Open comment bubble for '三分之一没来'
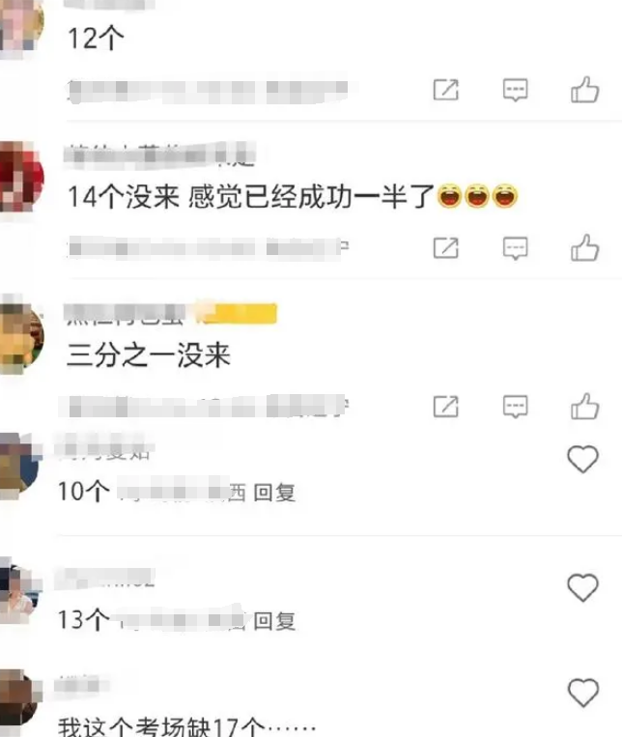622x737 pixels. tap(516, 407)
